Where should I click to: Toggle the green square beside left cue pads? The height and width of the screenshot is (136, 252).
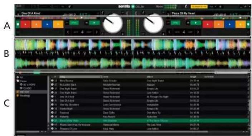click(x=18, y=24)
